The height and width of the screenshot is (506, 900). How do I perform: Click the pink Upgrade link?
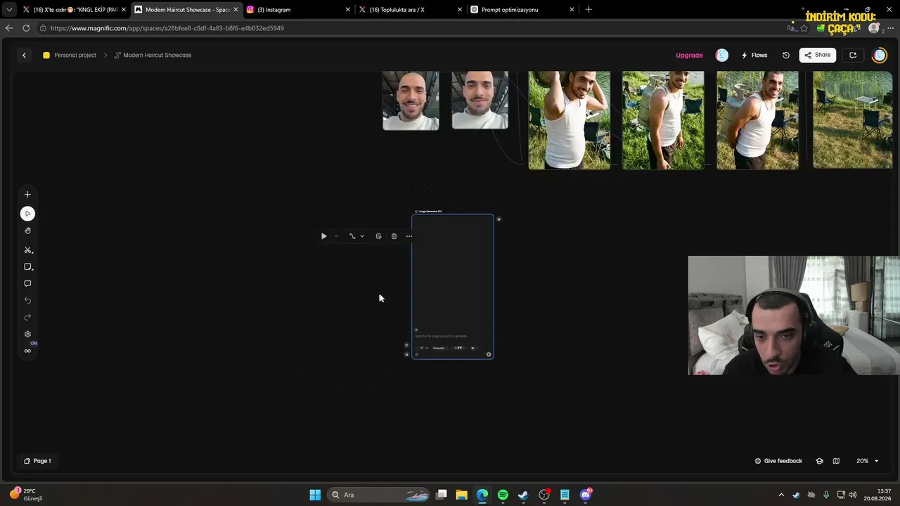point(689,55)
